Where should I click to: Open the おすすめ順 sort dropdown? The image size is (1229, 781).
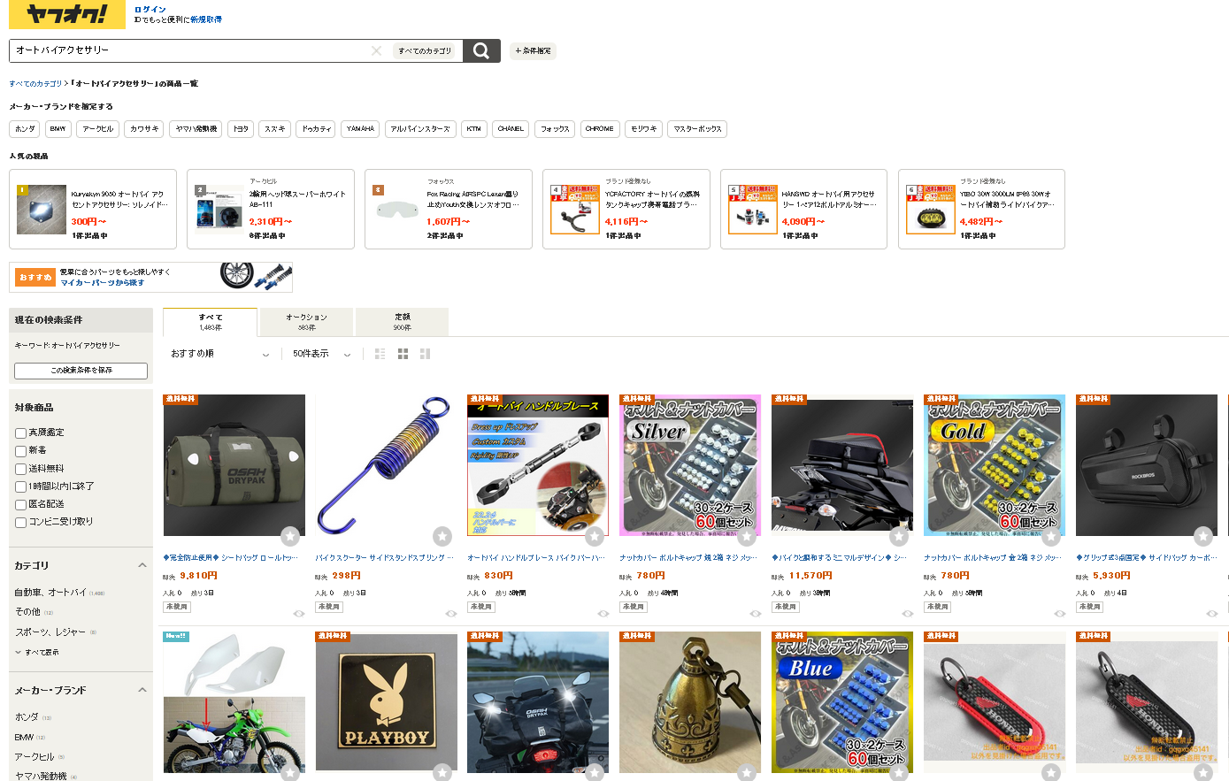tap(220, 354)
